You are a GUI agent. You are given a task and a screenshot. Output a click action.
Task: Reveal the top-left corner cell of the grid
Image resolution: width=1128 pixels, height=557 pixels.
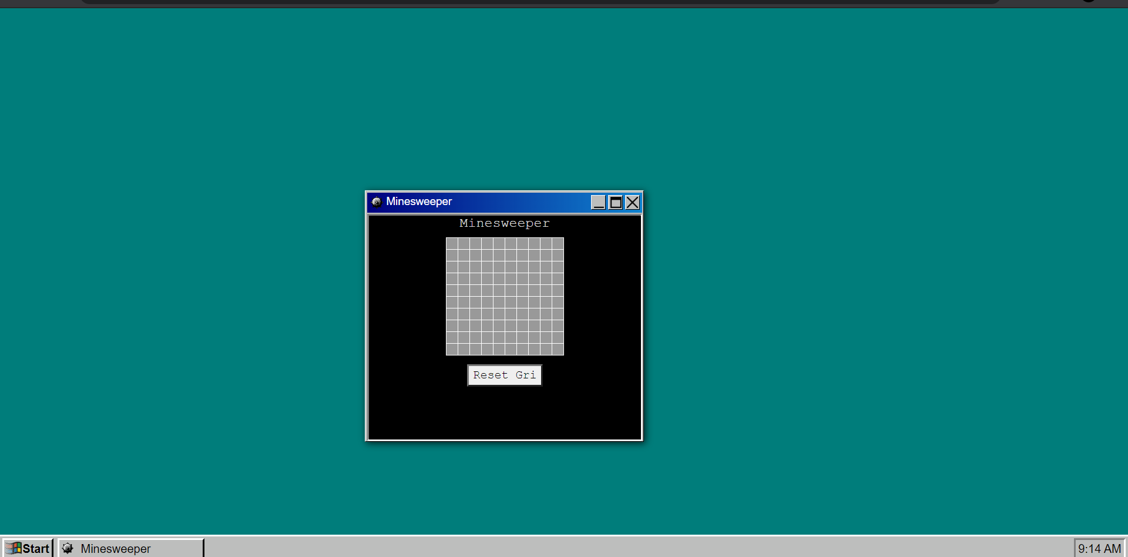pos(452,243)
